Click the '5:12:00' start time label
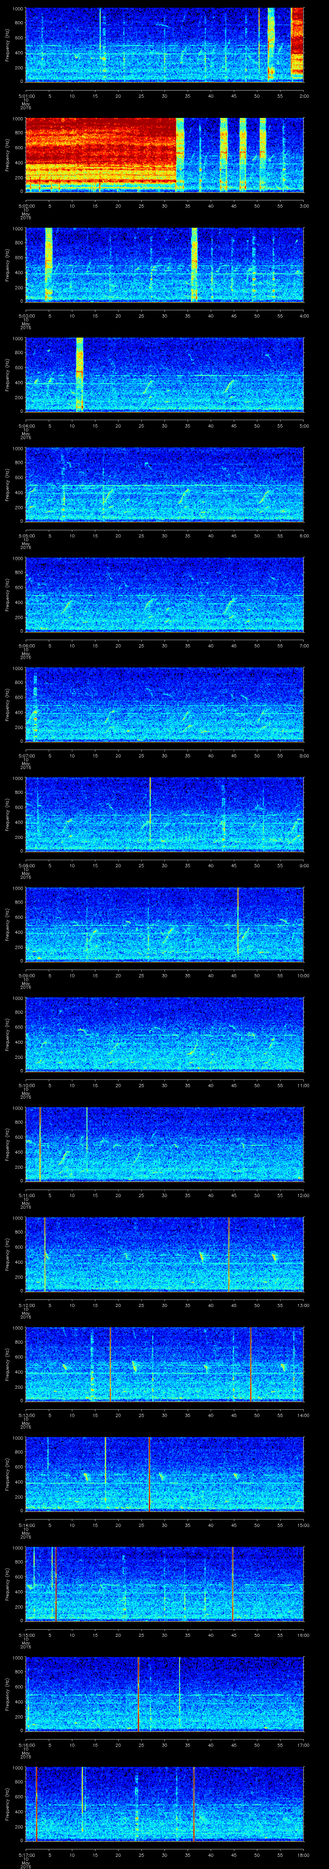The image size is (329, 1869). 27,1305
